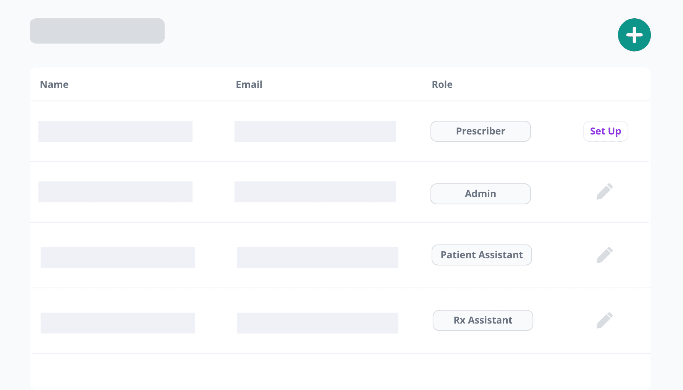Click the email field in the Prescriber row
This screenshot has width=683, height=390.
315,131
